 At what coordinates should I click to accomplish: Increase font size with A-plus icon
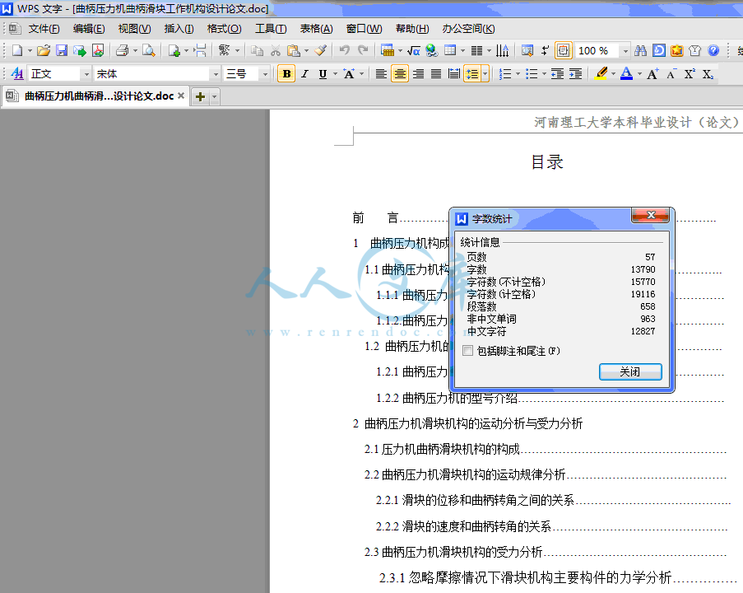pos(653,74)
